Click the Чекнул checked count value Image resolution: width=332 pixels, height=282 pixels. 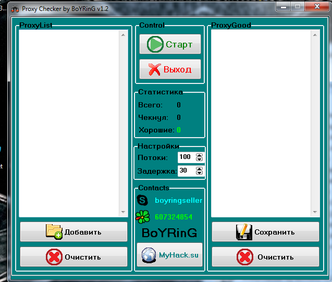point(179,117)
